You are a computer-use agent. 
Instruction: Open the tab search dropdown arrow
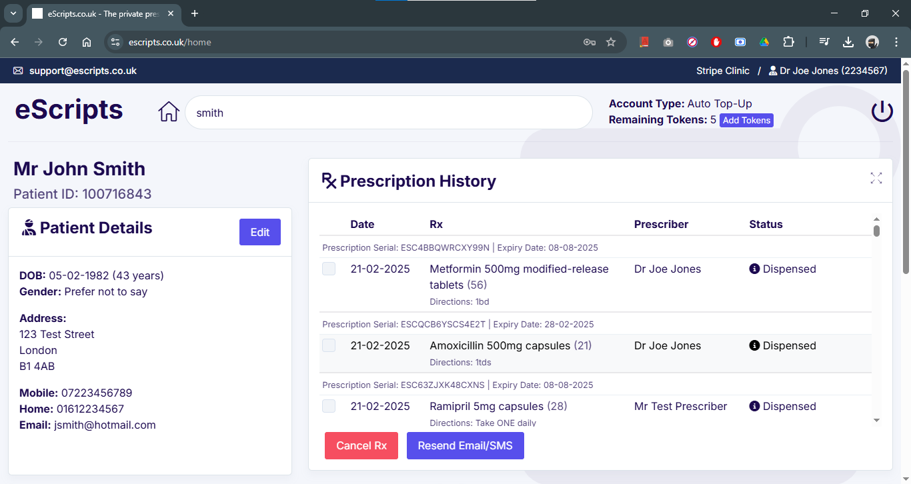coord(13,13)
